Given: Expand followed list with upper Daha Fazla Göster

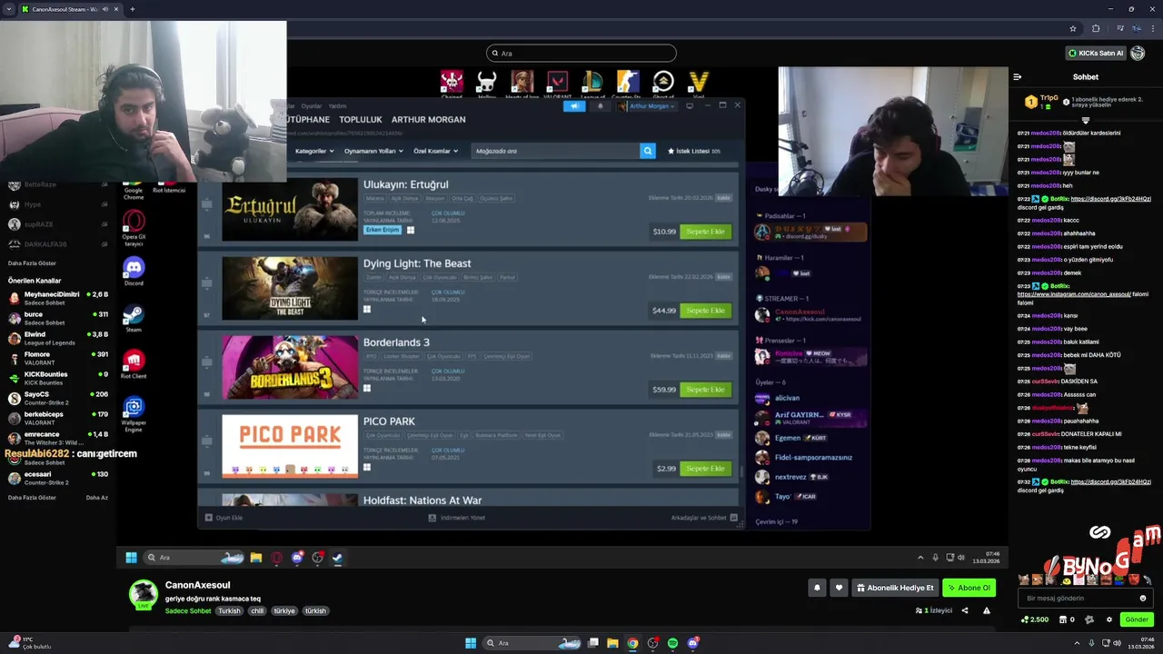Looking at the screenshot, I should click(32, 263).
